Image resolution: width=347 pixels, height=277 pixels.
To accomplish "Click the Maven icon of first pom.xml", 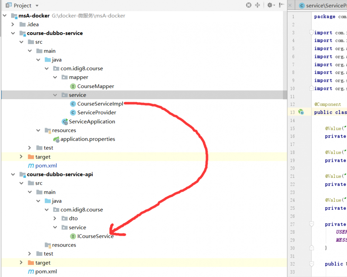I will 31,166.
